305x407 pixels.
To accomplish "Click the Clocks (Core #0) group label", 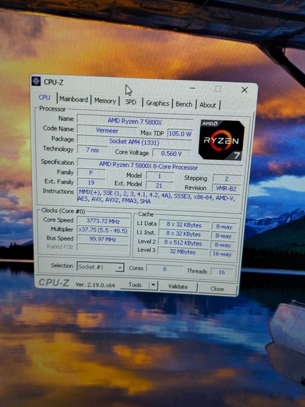I will pos(63,211).
